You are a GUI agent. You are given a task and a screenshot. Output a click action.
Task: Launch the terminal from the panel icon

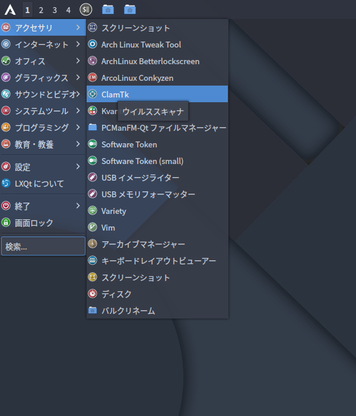86,10
